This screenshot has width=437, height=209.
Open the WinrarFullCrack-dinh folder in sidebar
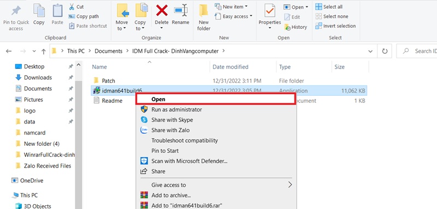pyautogui.click(x=49, y=155)
